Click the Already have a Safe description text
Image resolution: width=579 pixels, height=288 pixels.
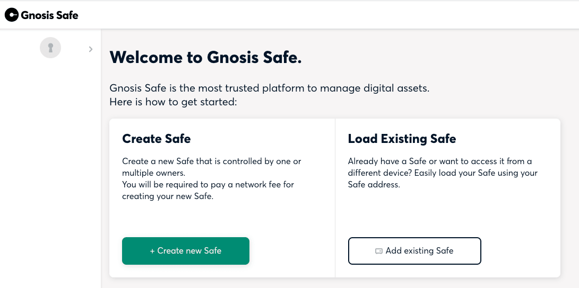click(443, 173)
